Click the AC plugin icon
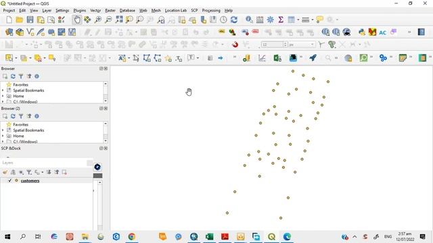Screen dimensions: 433x243 pyautogui.click(x=382, y=32)
